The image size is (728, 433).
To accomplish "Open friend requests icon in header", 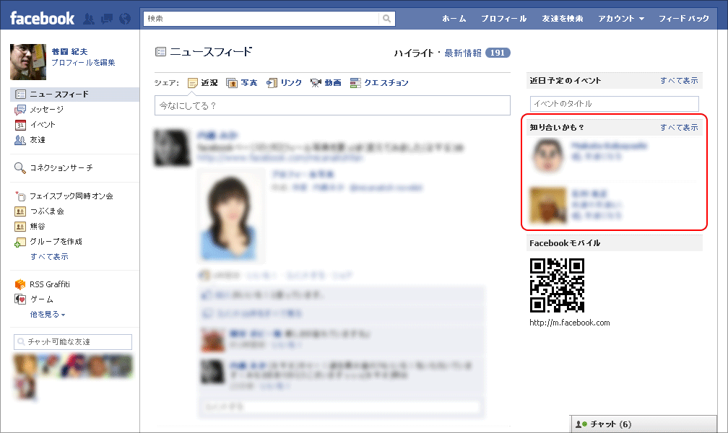I will coord(89,19).
